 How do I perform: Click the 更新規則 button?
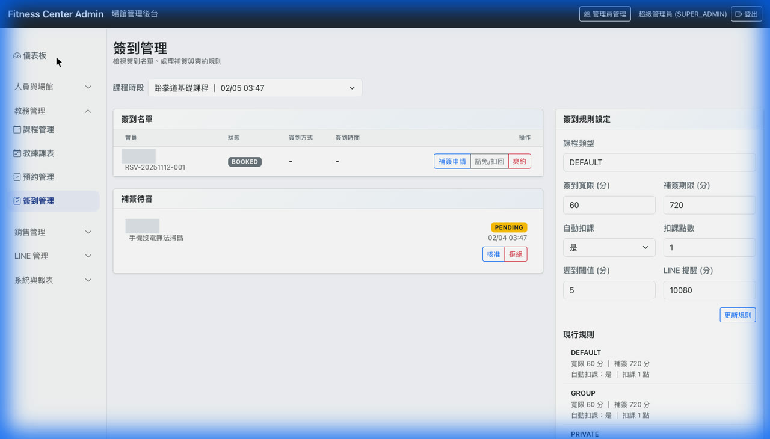pyautogui.click(x=738, y=315)
